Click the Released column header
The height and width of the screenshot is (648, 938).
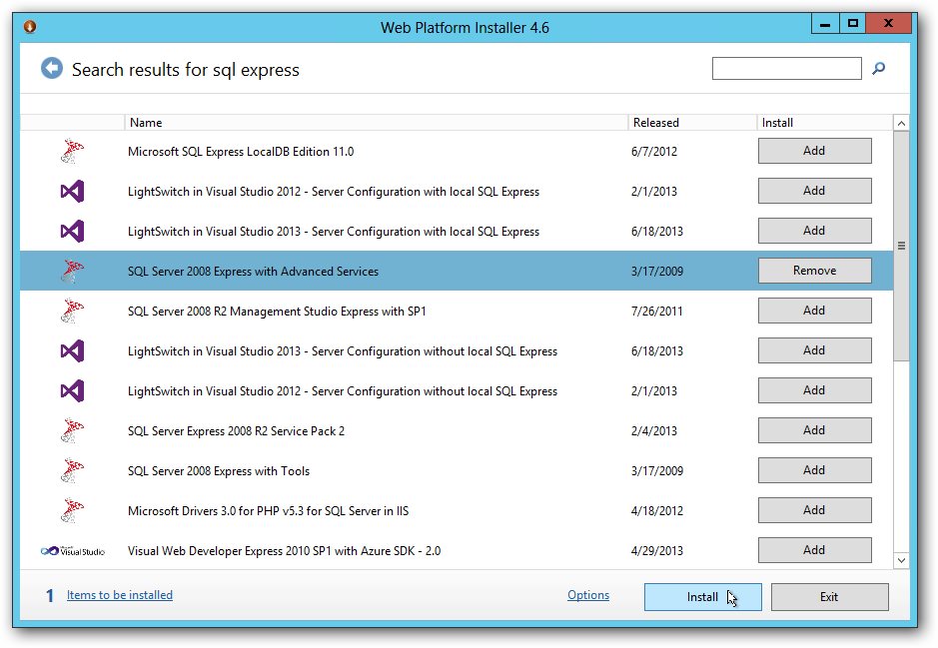692,123
